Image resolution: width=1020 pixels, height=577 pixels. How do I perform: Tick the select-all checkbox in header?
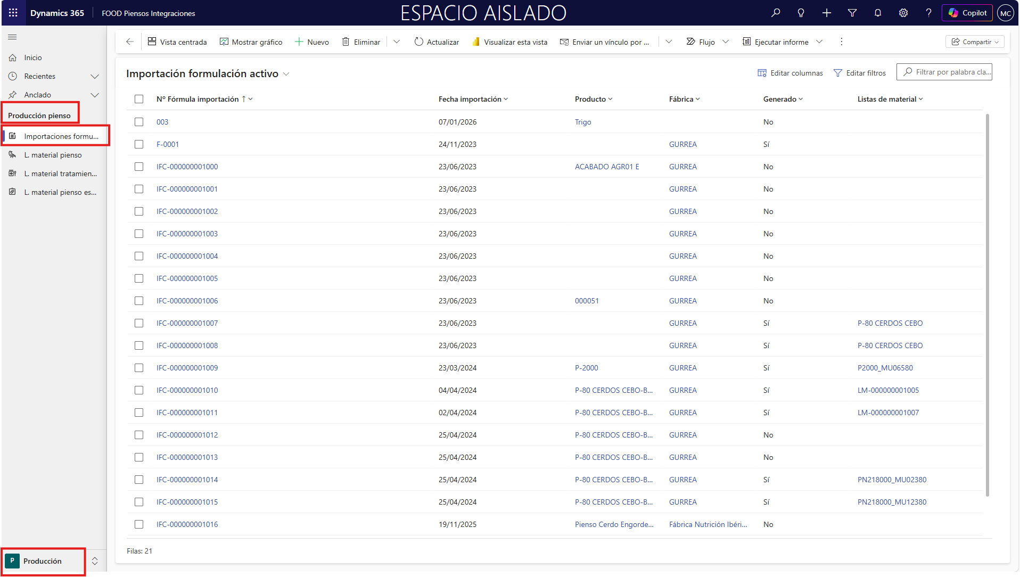point(139,99)
